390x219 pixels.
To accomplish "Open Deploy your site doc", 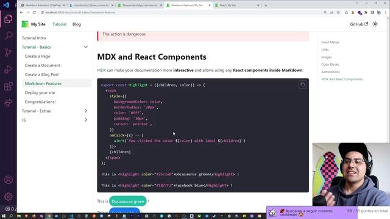I will pyautogui.click(x=40, y=93).
